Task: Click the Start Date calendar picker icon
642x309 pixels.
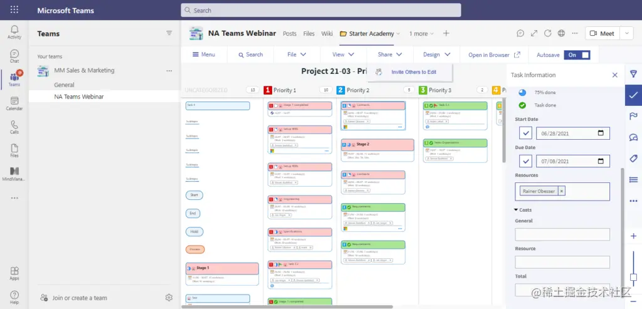Action: tap(601, 133)
